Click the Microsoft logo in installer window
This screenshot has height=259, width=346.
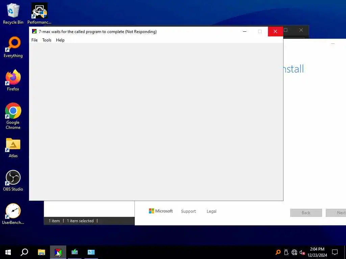(x=160, y=211)
